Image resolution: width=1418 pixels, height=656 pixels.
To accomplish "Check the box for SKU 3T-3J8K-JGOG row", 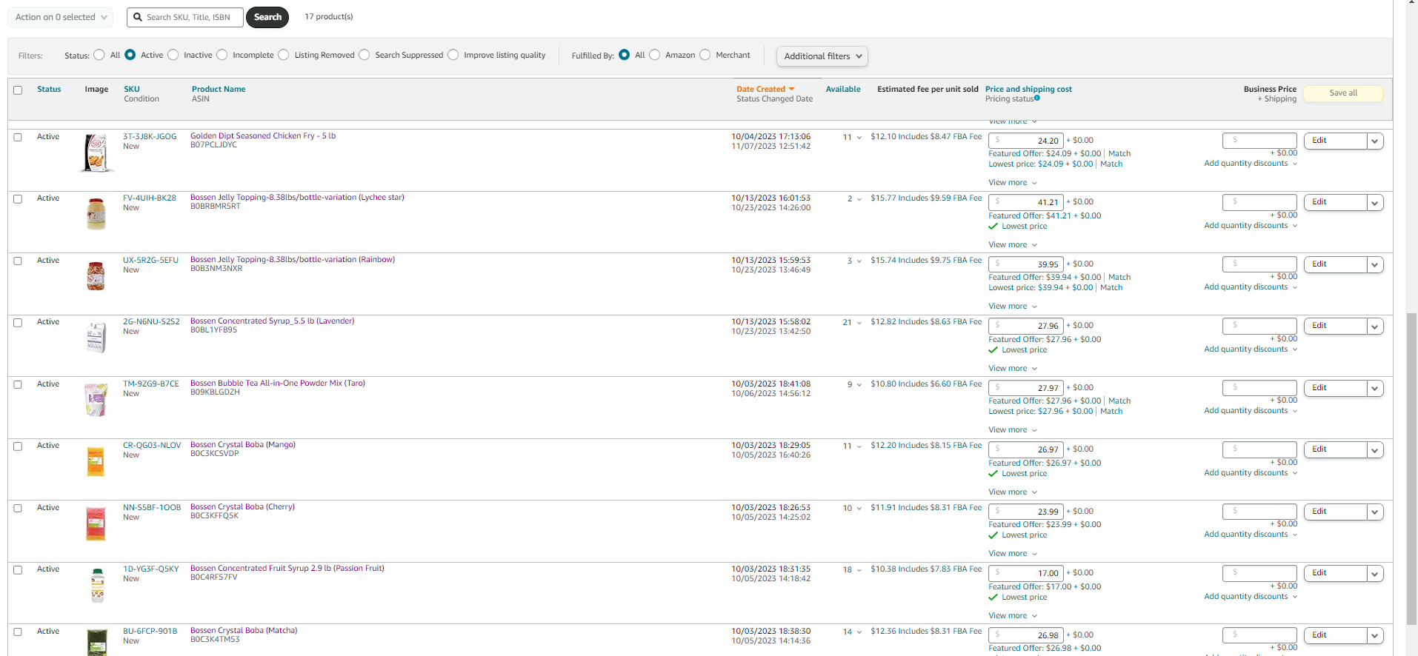I will (18, 137).
